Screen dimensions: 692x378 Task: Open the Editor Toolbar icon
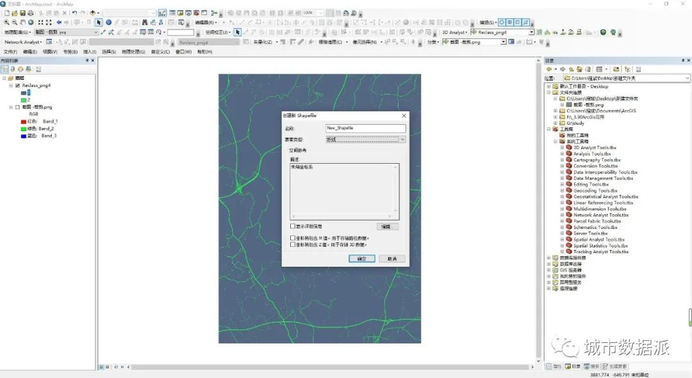click(162, 13)
